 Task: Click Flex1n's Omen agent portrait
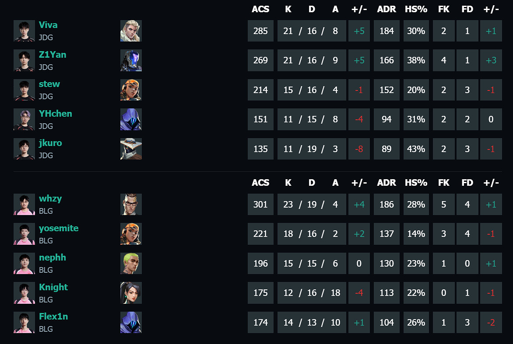131,322
